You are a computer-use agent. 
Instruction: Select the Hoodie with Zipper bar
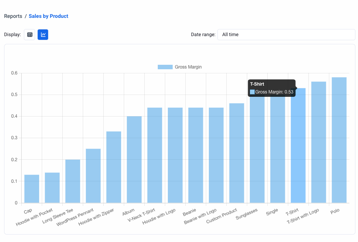114,168
